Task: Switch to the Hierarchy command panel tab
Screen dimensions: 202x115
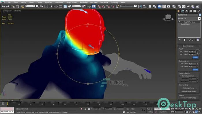Action: [x=187, y=11]
